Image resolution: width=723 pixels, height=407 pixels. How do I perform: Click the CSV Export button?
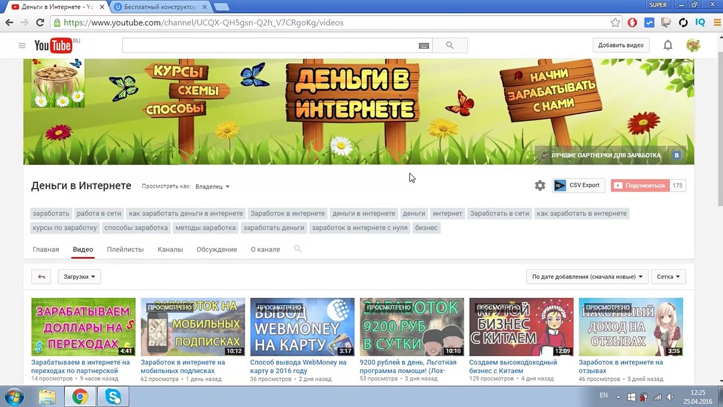click(x=577, y=185)
